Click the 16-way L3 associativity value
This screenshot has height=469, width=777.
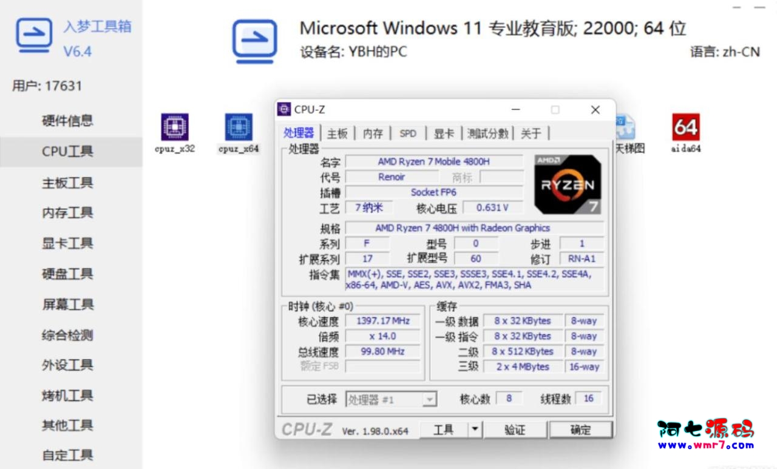coord(584,366)
